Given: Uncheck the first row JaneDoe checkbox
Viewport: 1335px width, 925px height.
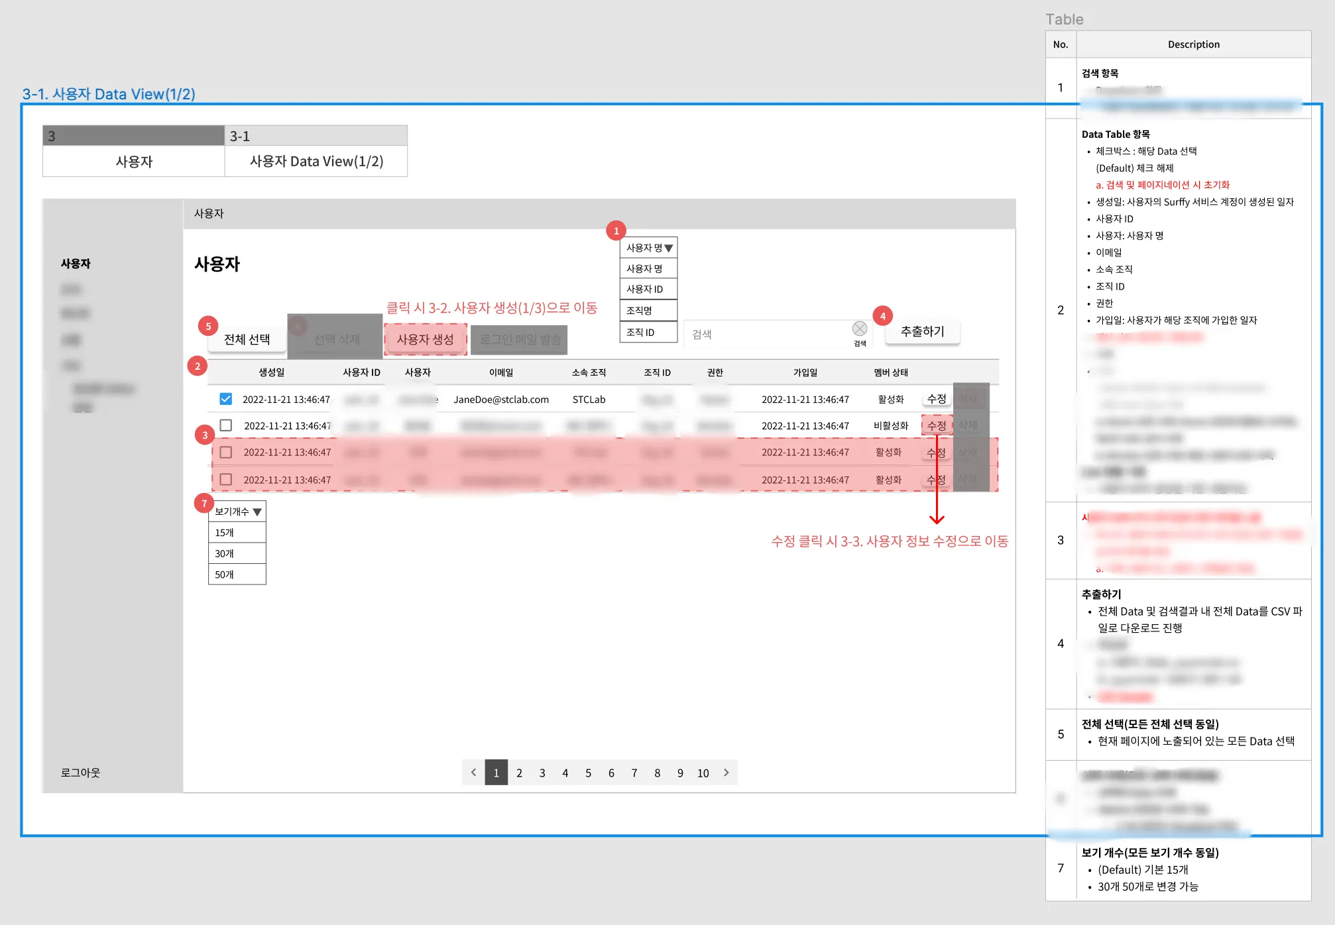Looking at the screenshot, I should pos(226,399).
